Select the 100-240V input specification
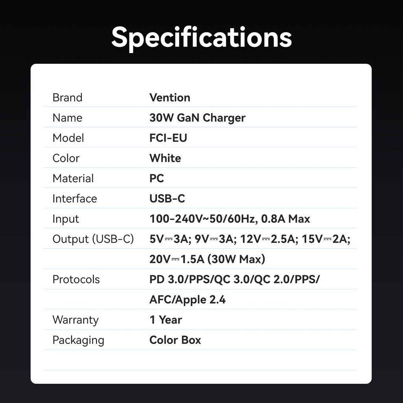Screen dimensions: 403x403 pos(230,219)
